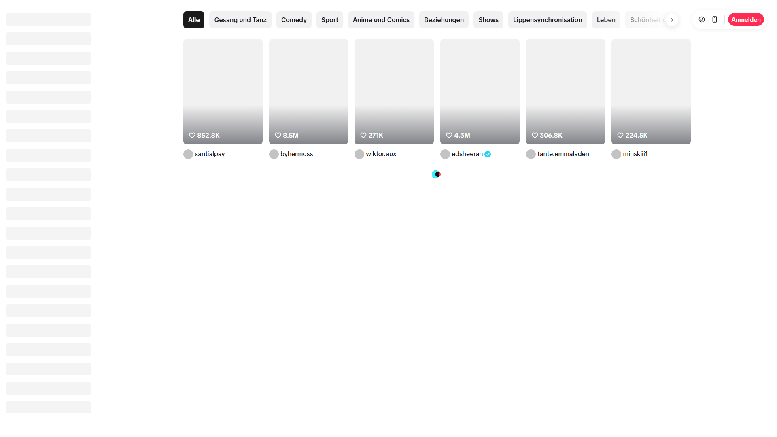Click heart icon on santialpay video
777x437 pixels.
(x=192, y=135)
